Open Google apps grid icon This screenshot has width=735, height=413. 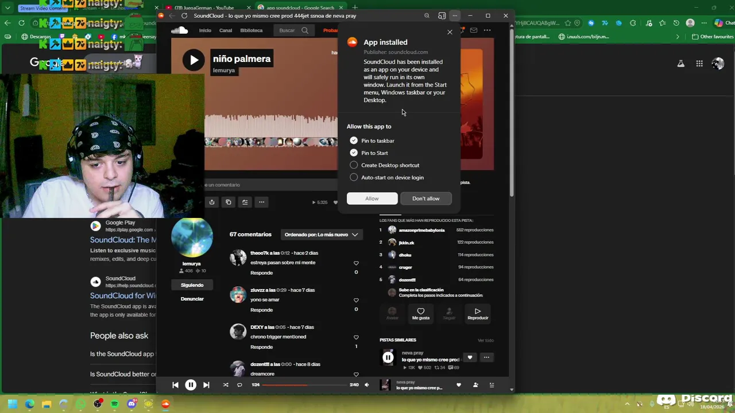699,64
